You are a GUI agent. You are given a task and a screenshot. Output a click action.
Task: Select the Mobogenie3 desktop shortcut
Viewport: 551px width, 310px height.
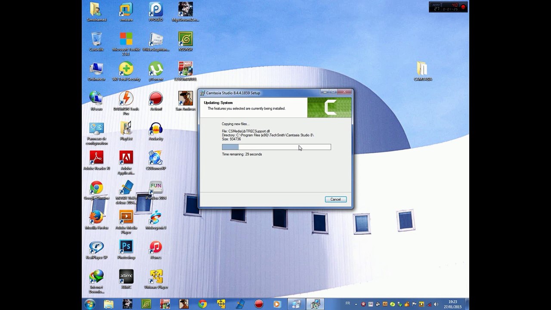pos(156,220)
